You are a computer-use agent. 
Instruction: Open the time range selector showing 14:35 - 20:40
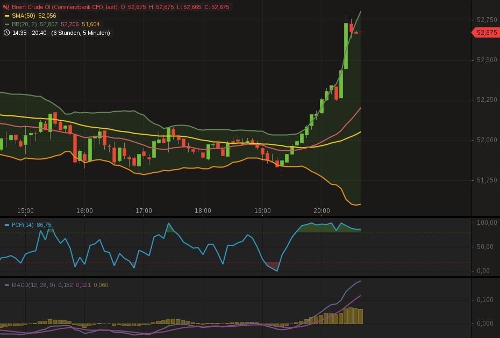click(x=30, y=32)
